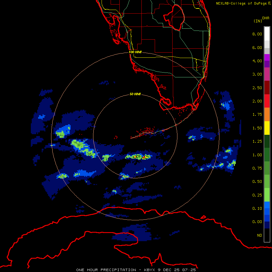Click the 6.00 legend value
The image size is (272, 272).
click(x=257, y=47)
